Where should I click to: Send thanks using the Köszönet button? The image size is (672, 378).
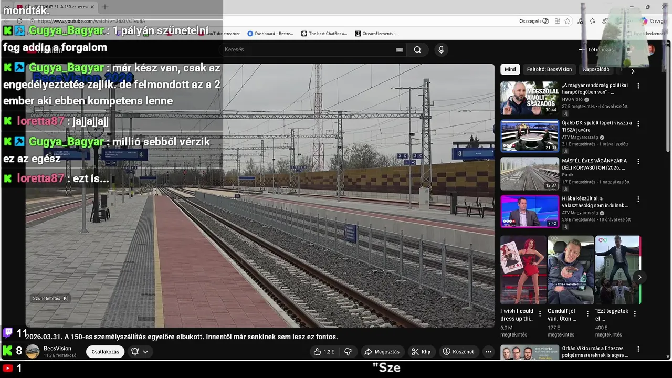pos(458,352)
